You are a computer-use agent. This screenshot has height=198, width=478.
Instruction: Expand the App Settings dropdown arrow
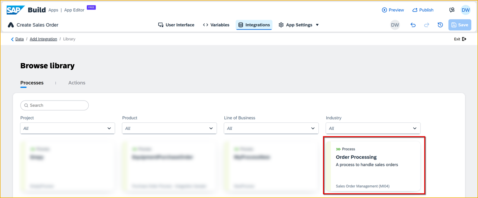pyautogui.click(x=317, y=25)
